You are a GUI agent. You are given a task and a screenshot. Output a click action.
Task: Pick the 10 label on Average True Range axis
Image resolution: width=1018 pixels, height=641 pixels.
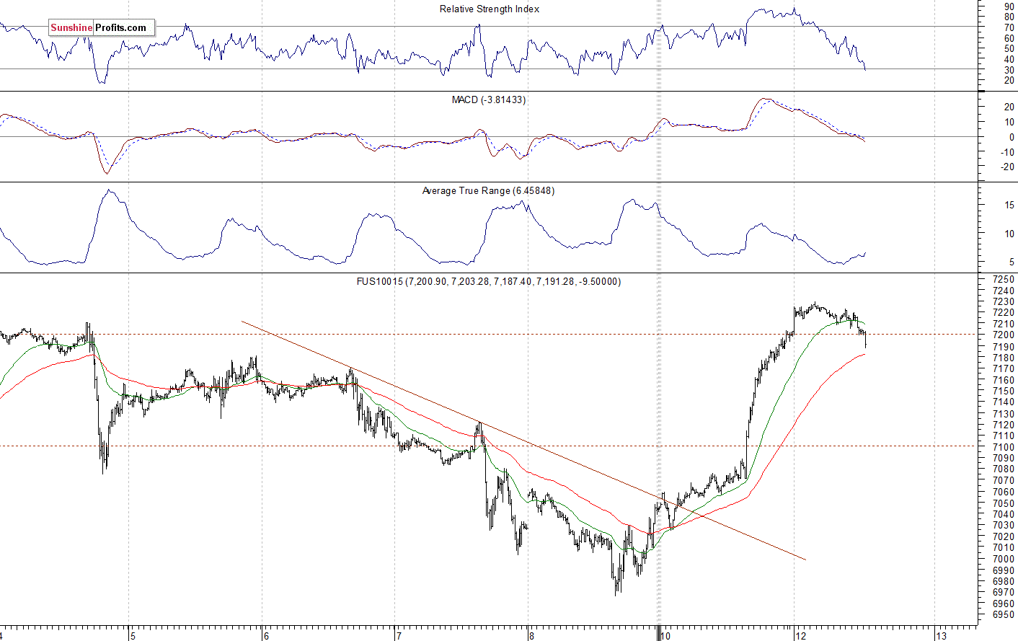point(1009,234)
